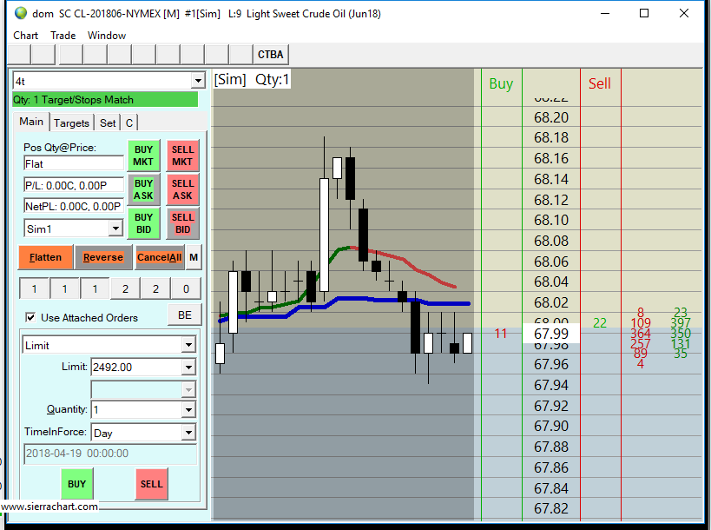711x530 pixels.
Task: Open the Trade menu
Action: click(63, 36)
